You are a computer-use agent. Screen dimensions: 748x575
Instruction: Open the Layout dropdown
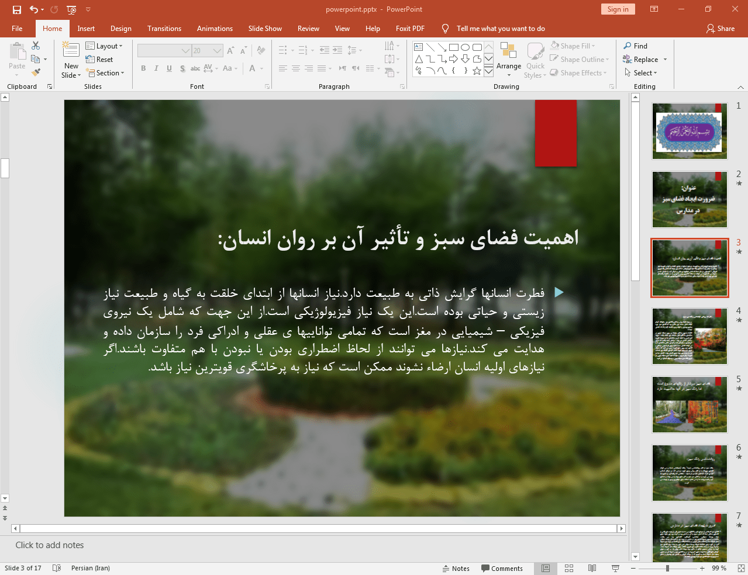click(x=104, y=46)
